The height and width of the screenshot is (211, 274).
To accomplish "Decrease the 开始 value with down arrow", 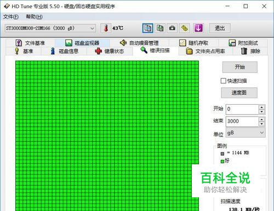I will point(262,112).
